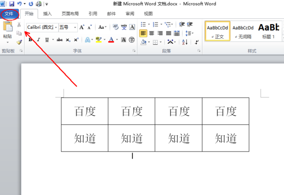Apply yellow text highlight color
284x195 pixels.
[x=99, y=40]
